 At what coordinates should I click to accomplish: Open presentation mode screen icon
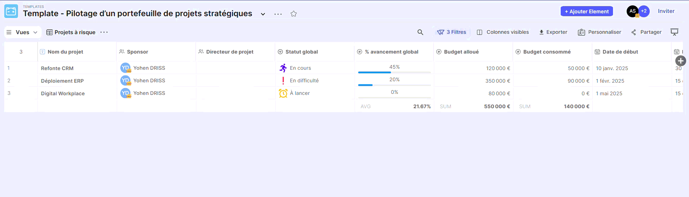tap(674, 32)
